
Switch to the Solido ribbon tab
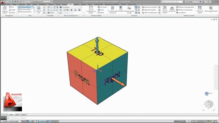click(14, 4)
